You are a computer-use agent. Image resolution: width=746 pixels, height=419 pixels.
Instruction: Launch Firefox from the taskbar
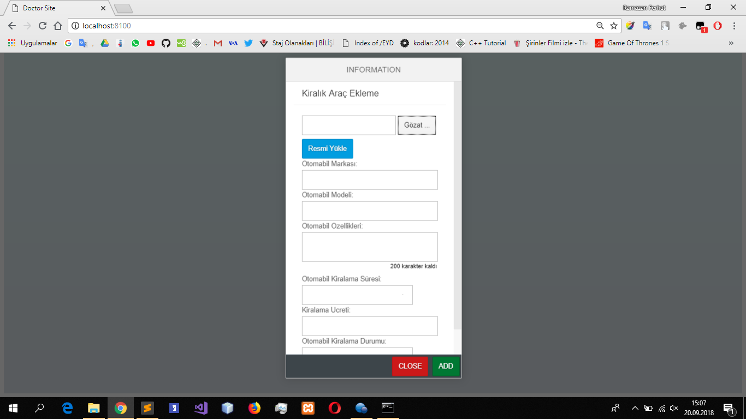click(254, 408)
